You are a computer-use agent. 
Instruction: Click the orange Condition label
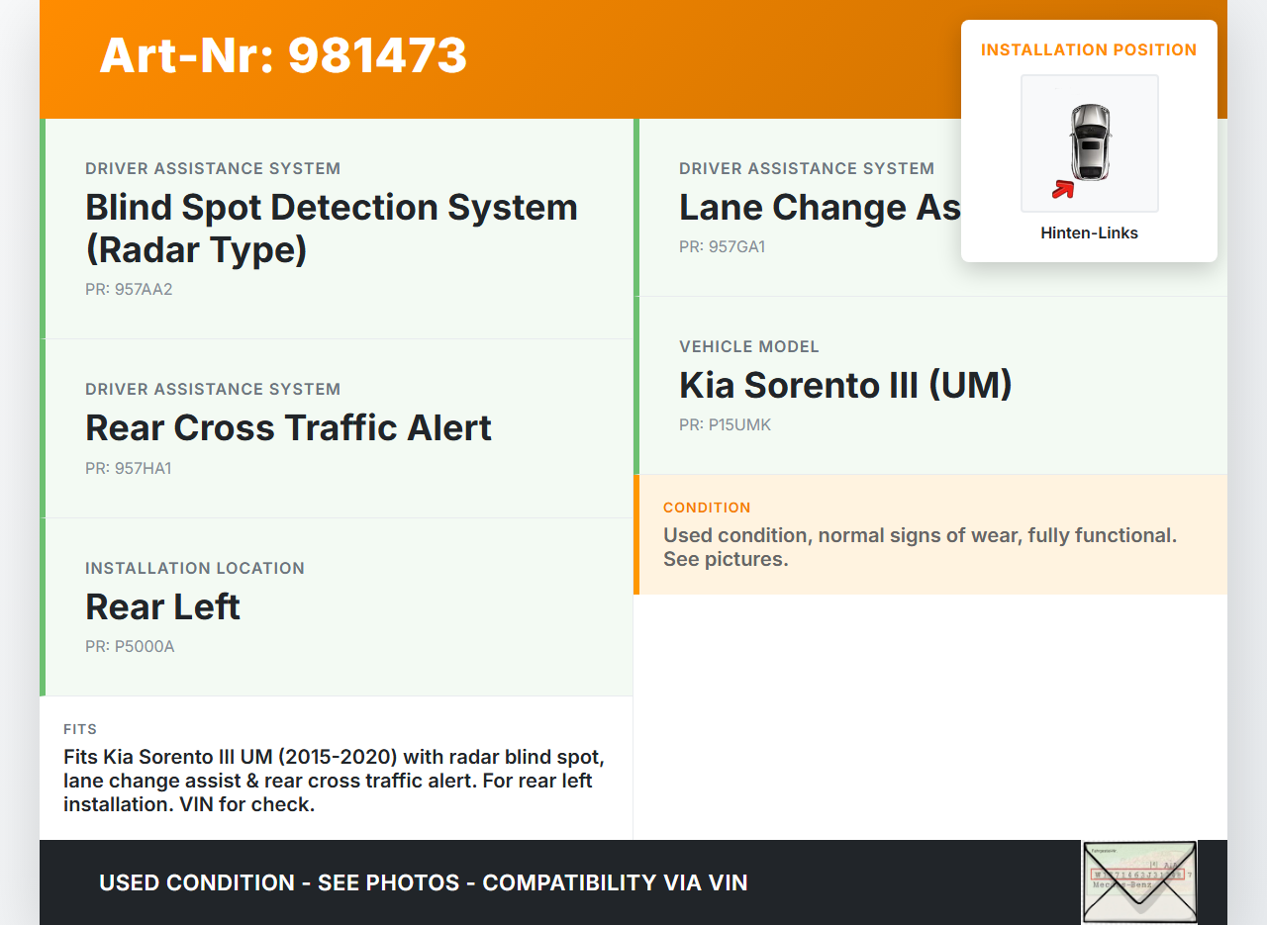pyautogui.click(x=707, y=508)
